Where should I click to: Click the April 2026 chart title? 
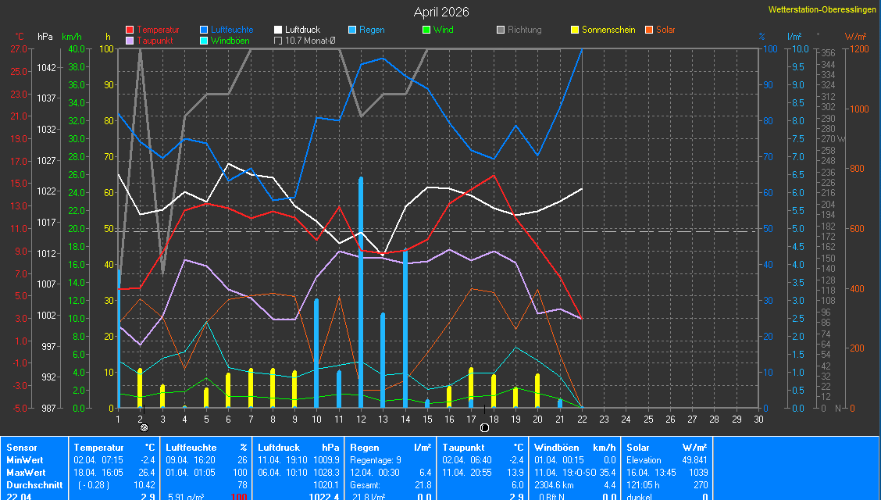pyautogui.click(x=441, y=12)
